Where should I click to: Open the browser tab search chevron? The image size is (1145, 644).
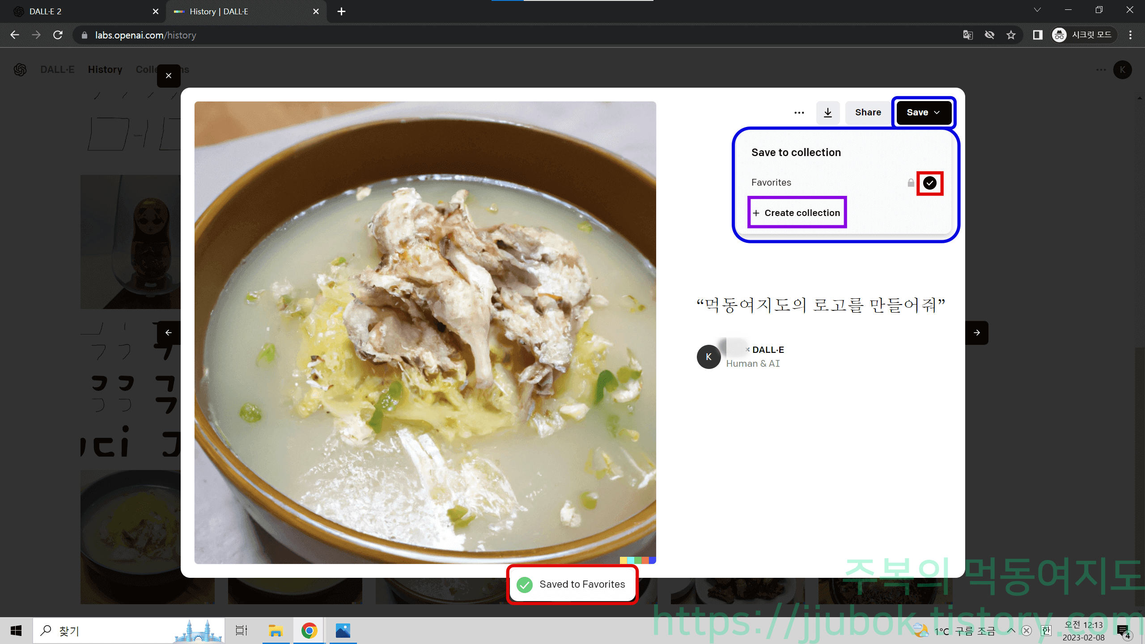(1038, 10)
